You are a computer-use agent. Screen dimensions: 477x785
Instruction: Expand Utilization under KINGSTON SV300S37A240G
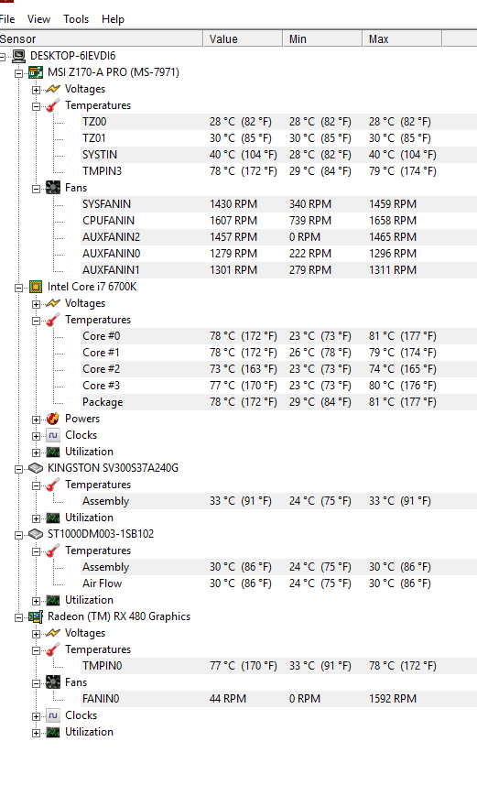click(x=36, y=518)
